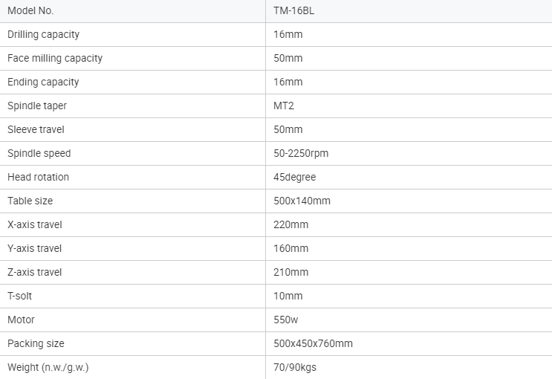Viewport: 552px width, 379px height.
Task: Click the Z-axis travel label
Action: (35, 272)
